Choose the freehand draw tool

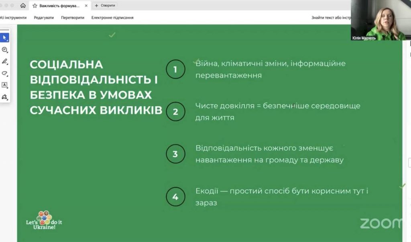click(5, 73)
